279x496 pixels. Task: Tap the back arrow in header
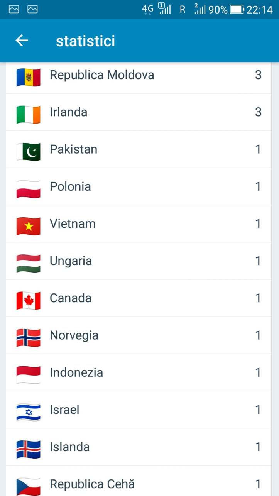[x=22, y=41]
